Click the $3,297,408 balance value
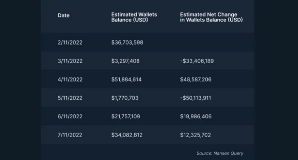This screenshot has height=160, width=298. coord(125,61)
